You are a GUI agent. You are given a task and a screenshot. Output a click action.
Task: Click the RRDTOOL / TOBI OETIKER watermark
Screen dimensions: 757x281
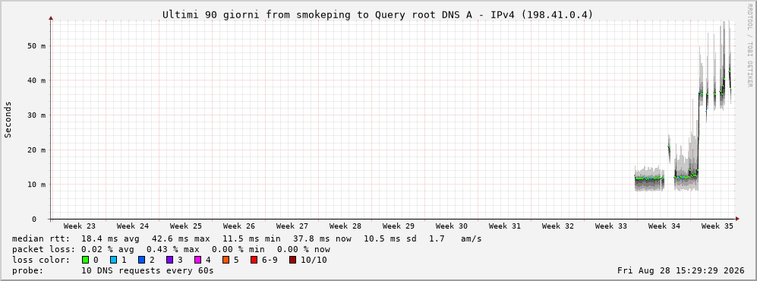[749, 45]
